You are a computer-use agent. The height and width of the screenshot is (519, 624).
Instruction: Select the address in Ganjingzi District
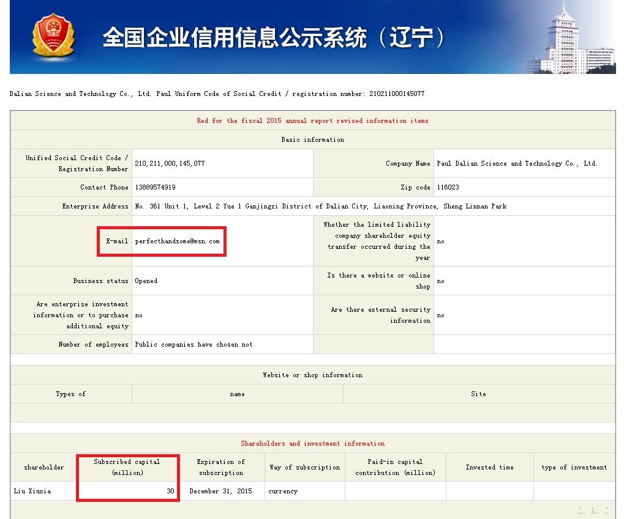[x=321, y=206]
